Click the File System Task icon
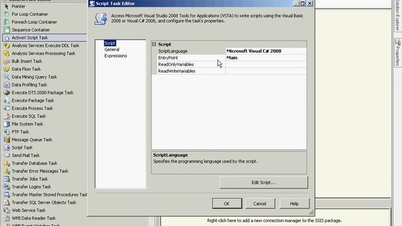This screenshot has height=226, width=402. coord(7,124)
